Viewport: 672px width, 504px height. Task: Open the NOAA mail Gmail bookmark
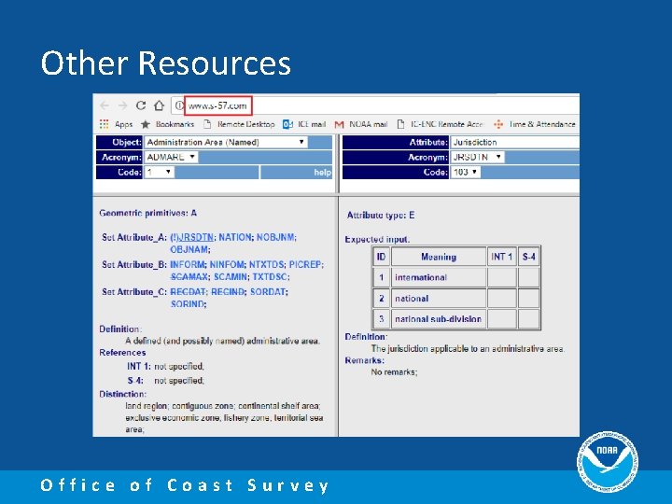pos(361,124)
